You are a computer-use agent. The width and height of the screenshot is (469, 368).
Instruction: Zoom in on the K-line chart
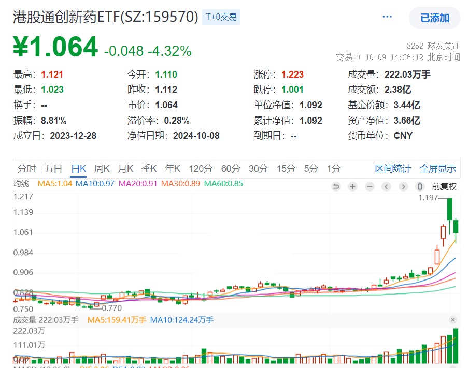pos(353,187)
